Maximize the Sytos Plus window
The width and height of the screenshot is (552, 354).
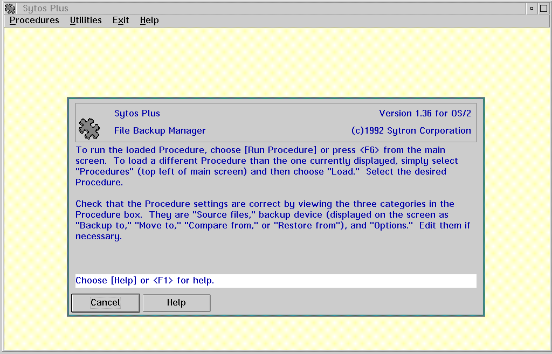coord(543,9)
